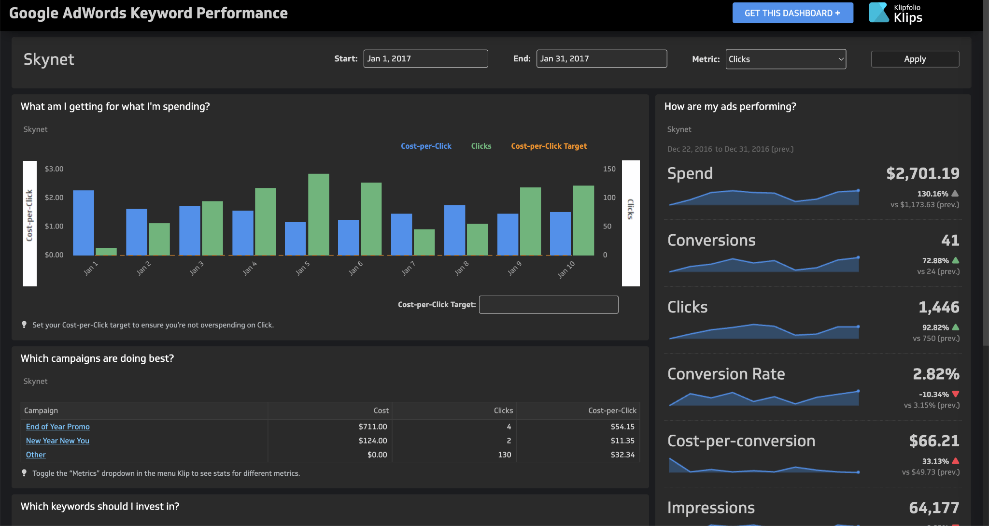Click inside the Cost-per-Click Target input box
Screen dimensions: 989x526
click(548, 304)
